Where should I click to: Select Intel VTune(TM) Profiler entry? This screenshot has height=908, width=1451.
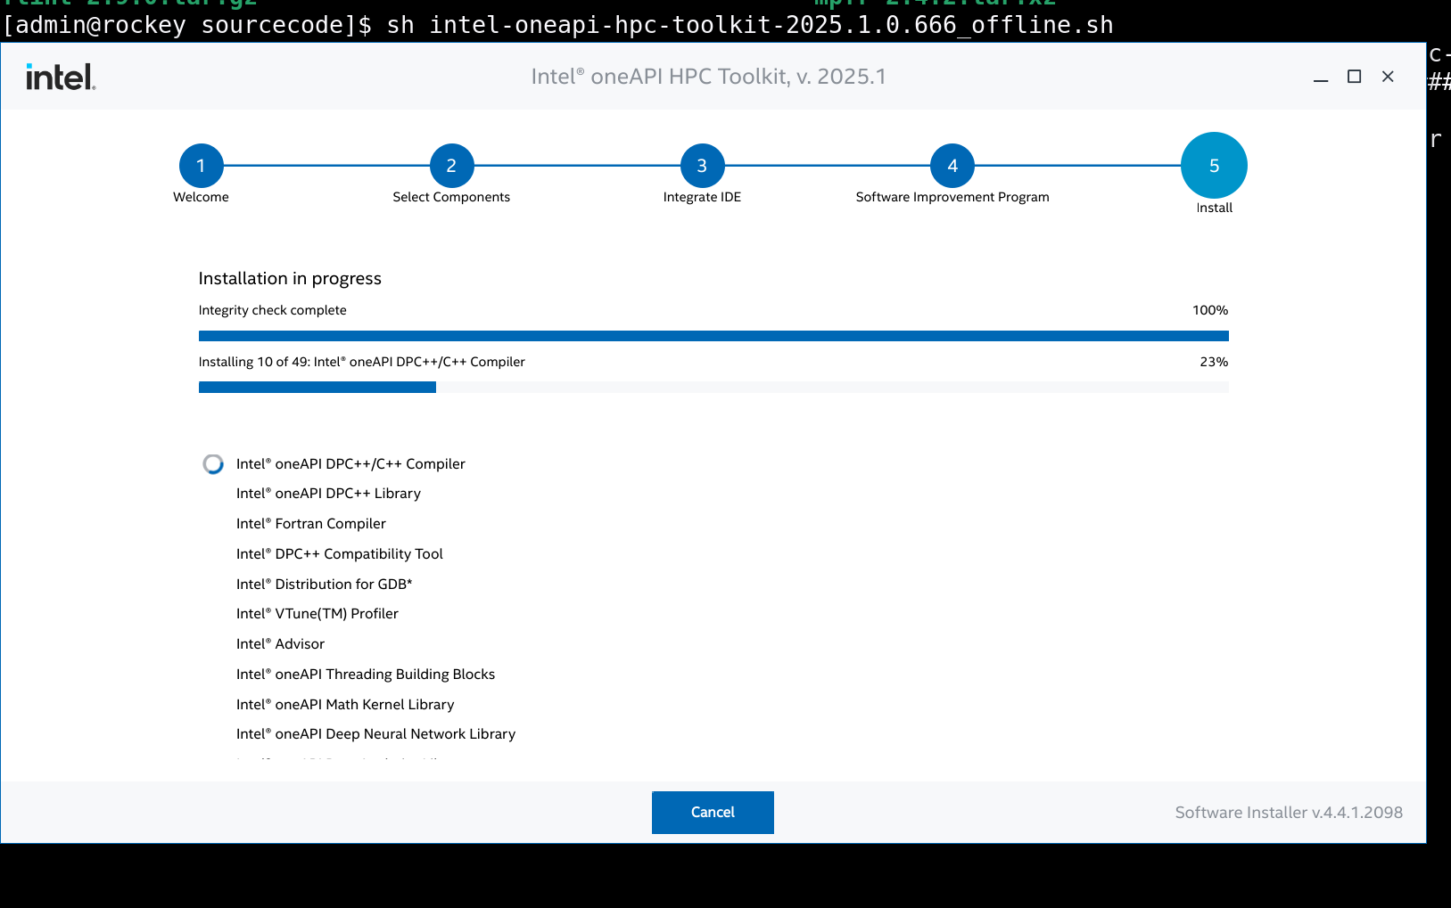[x=317, y=614]
